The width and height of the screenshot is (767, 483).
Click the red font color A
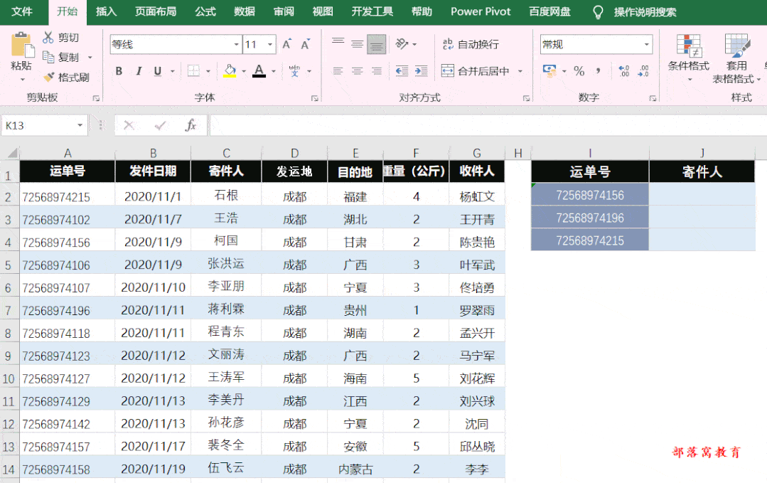(x=259, y=71)
